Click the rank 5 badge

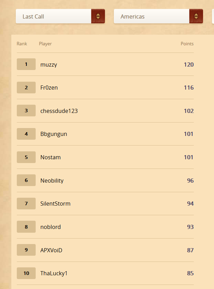click(26, 157)
